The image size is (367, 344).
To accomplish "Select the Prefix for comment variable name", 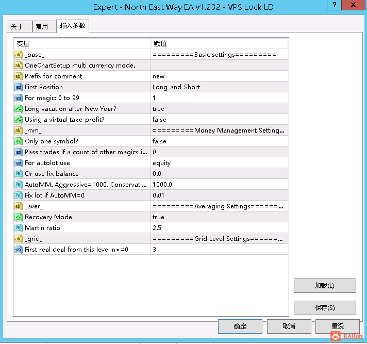I will click(54, 76).
